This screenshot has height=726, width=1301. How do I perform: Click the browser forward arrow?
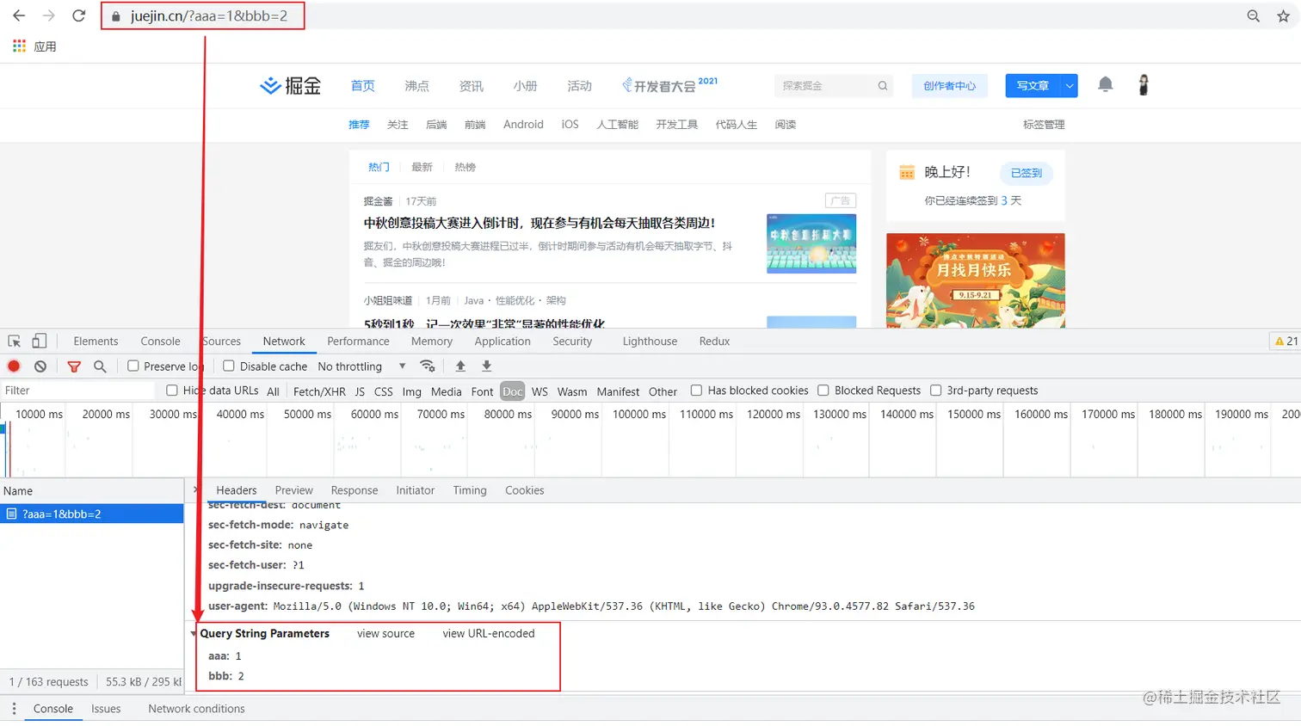[49, 15]
